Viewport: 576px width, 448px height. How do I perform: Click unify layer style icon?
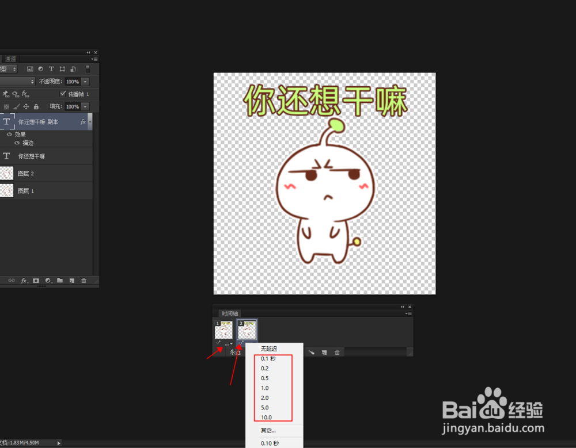coord(25,94)
